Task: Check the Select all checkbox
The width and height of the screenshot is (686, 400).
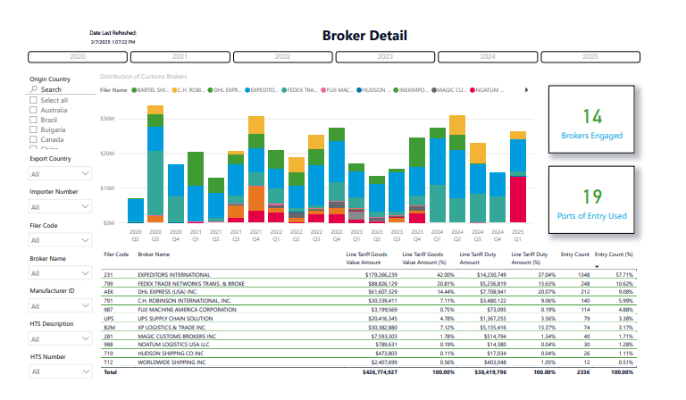Action: coord(34,101)
